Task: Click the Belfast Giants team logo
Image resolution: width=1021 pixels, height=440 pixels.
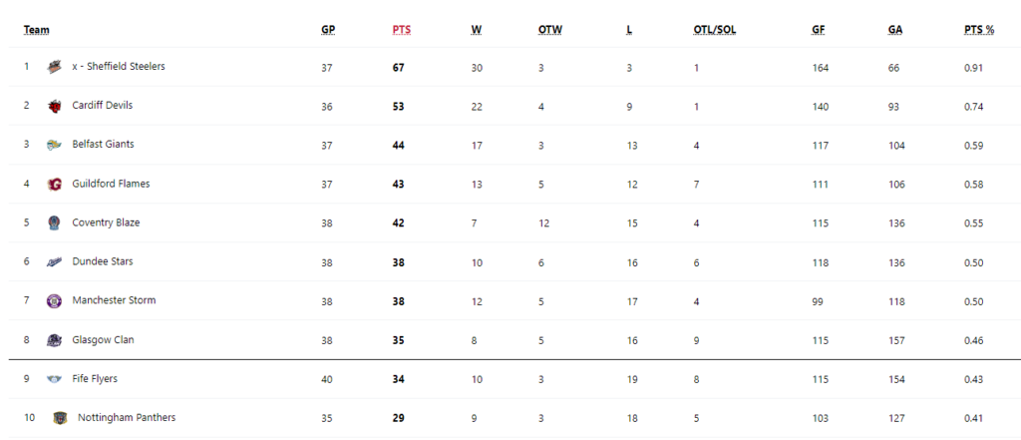Action: (54, 145)
